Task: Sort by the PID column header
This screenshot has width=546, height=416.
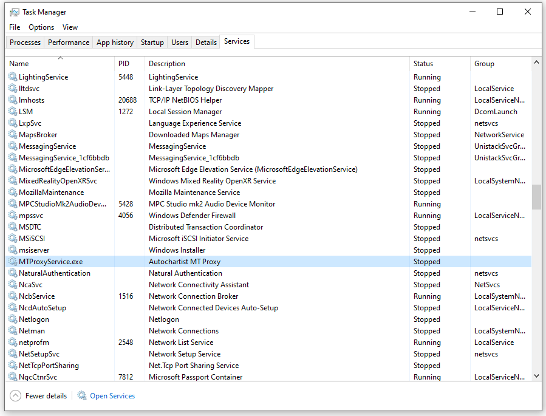Action: point(129,63)
